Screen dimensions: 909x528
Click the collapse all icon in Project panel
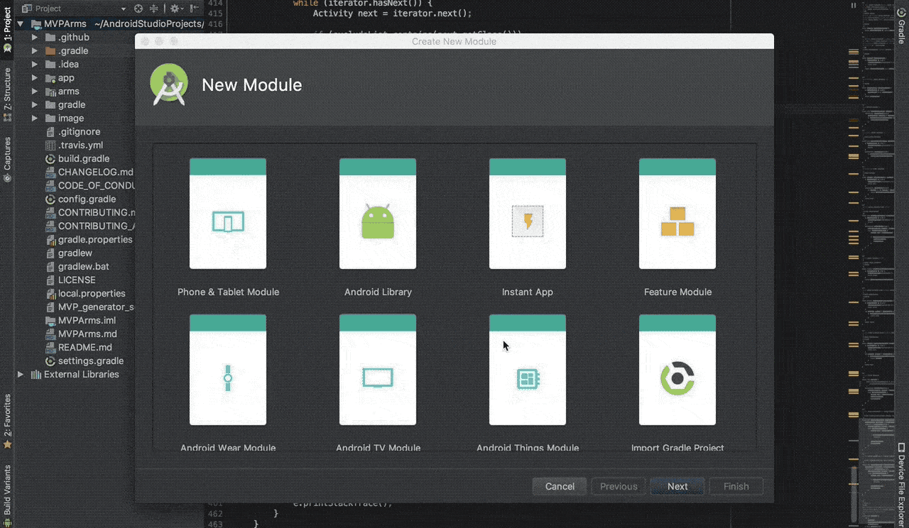click(x=154, y=9)
